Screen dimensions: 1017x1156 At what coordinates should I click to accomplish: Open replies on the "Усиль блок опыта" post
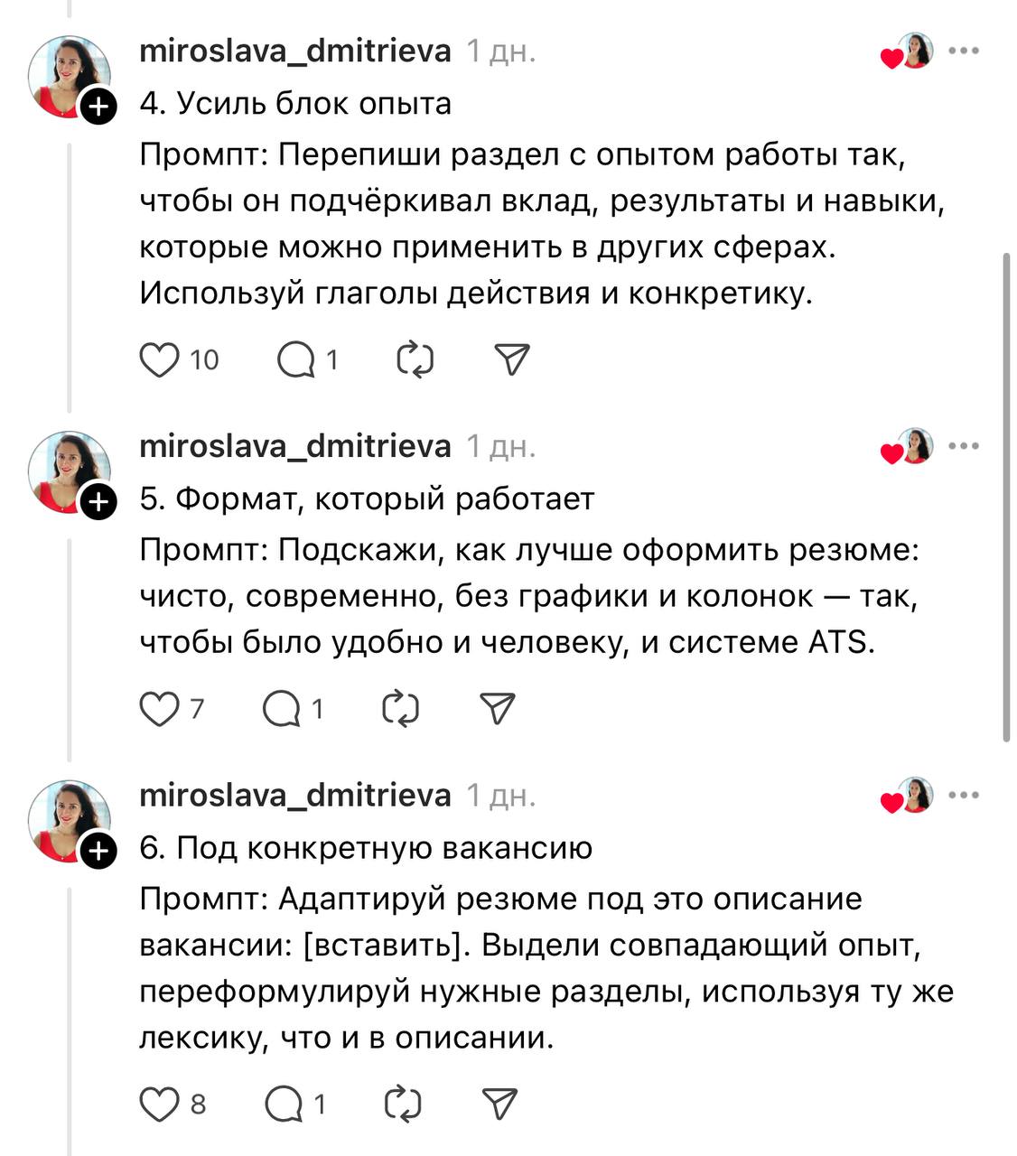point(295,360)
